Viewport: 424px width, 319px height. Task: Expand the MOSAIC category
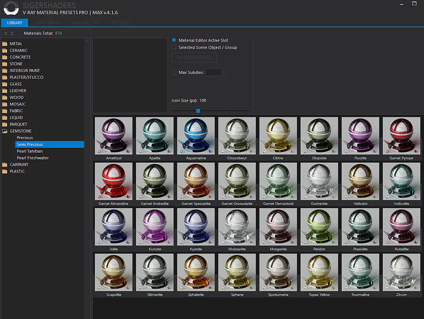tap(18, 104)
